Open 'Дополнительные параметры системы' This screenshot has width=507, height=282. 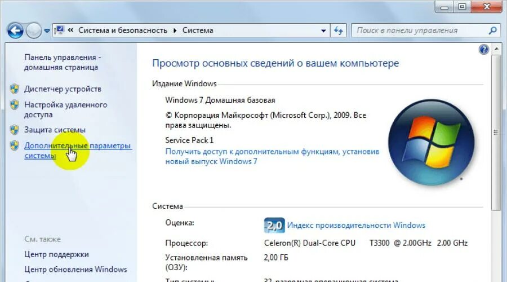click(x=77, y=151)
